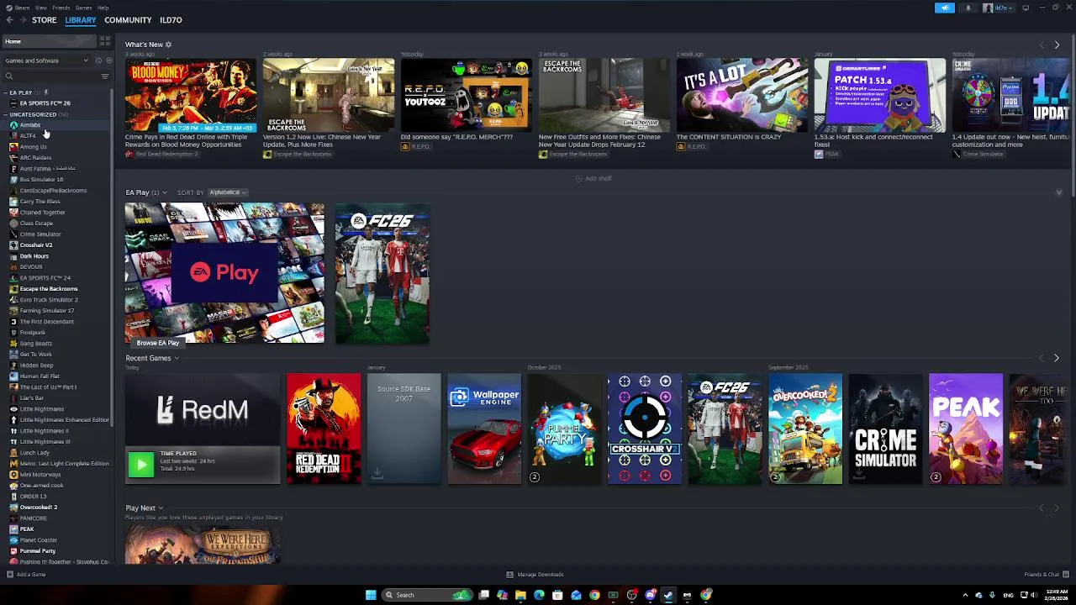Open the Red Dead Redemption II cover

point(324,429)
